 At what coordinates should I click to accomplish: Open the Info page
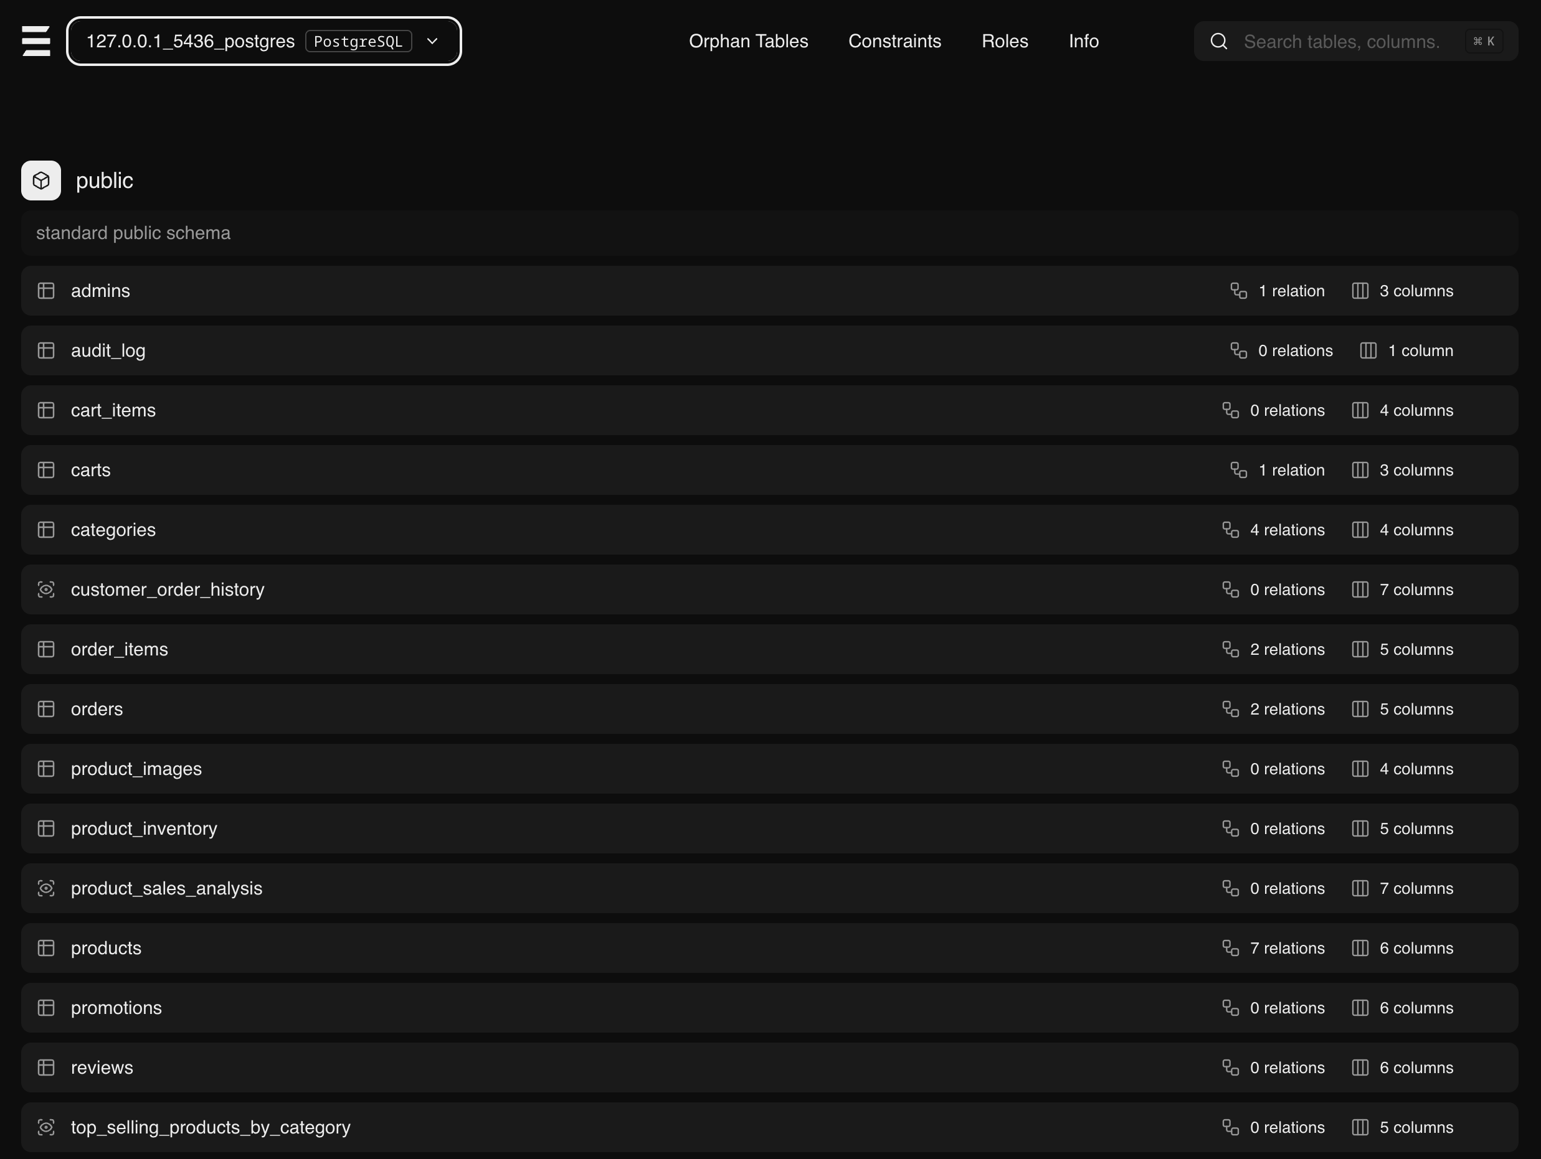[1083, 41]
